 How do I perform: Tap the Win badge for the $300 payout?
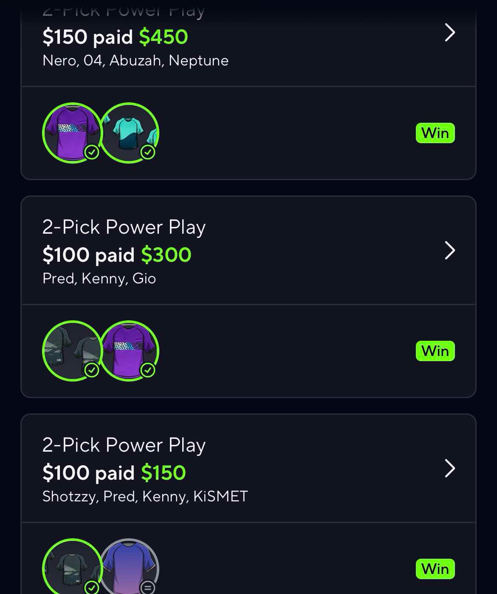pos(435,351)
